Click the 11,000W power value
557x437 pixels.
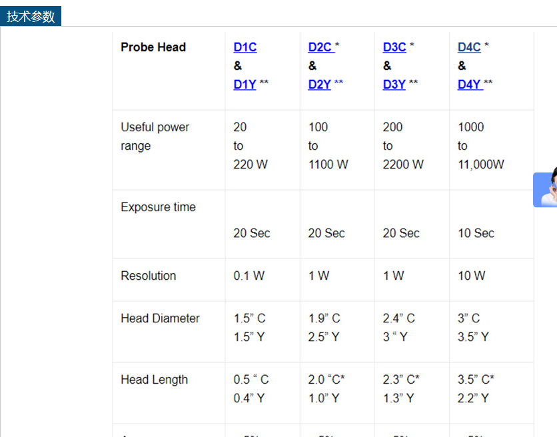(480, 165)
